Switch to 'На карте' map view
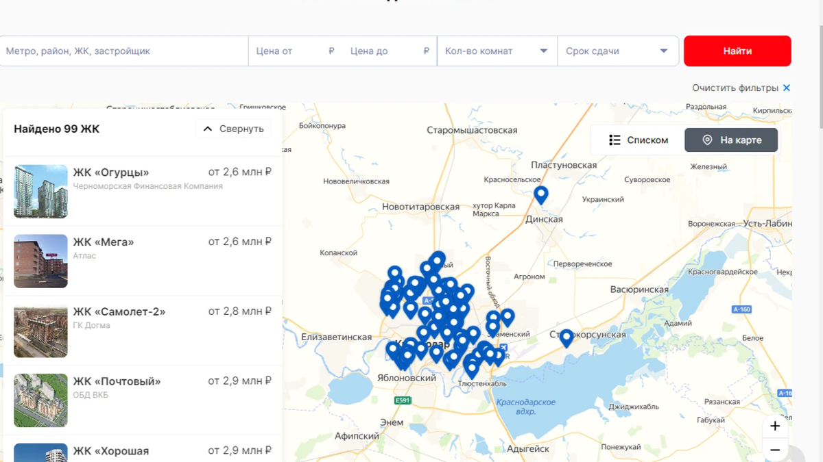The image size is (823, 462). point(731,140)
